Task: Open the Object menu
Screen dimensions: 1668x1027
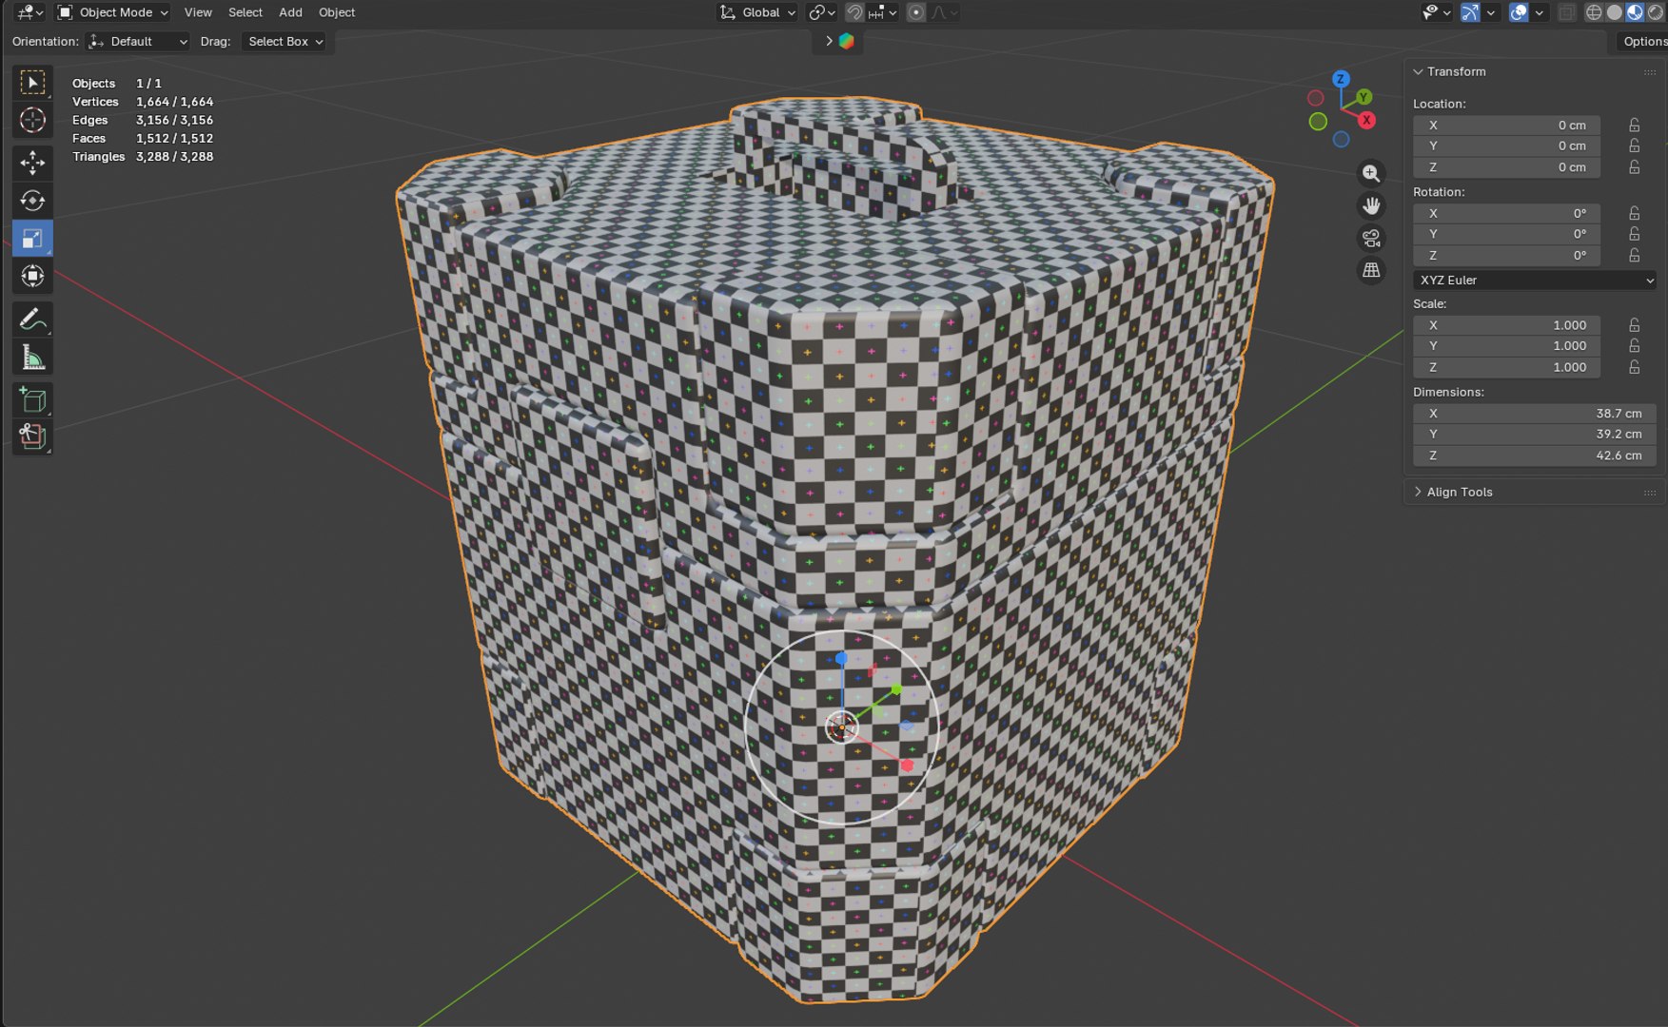Action: pos(337,12)
